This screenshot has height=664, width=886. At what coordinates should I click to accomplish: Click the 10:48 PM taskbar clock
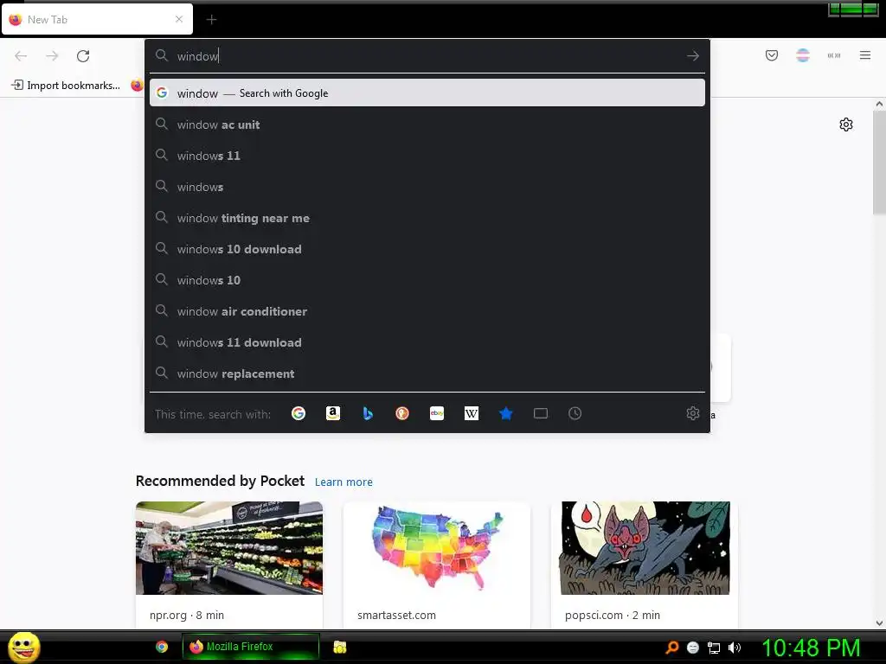click(811, 648)
